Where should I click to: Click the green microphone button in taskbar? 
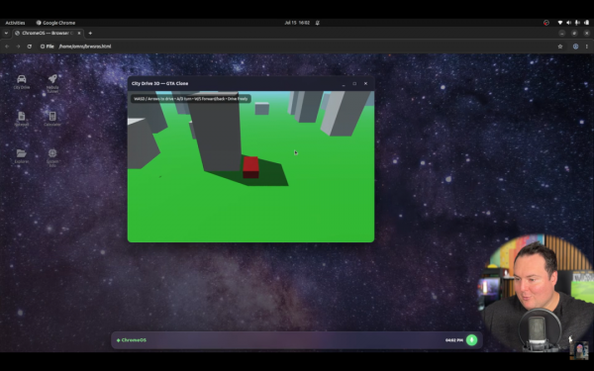471,340
